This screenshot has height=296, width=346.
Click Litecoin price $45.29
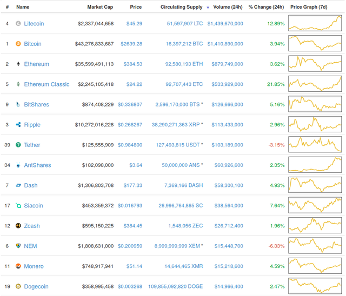[134, 24]
